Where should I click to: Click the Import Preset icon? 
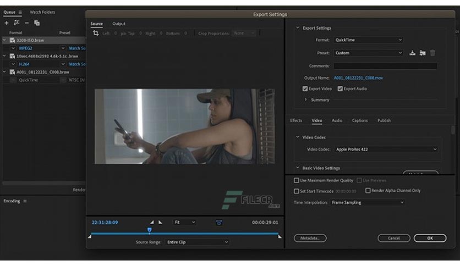click(423, 53)
